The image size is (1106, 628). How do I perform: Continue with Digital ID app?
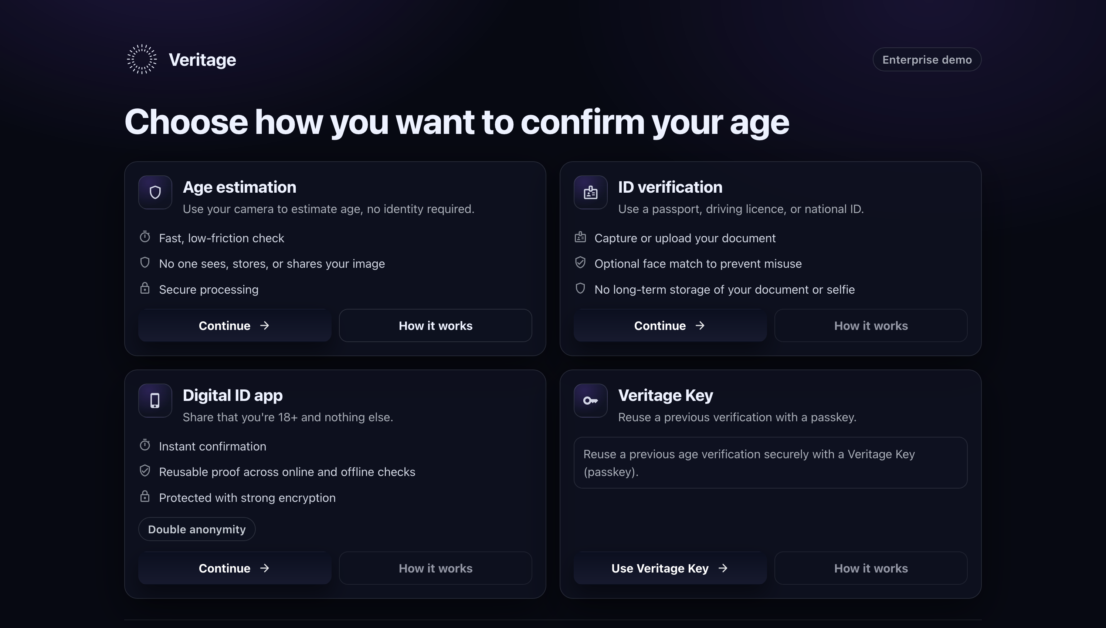click(234, 568)
